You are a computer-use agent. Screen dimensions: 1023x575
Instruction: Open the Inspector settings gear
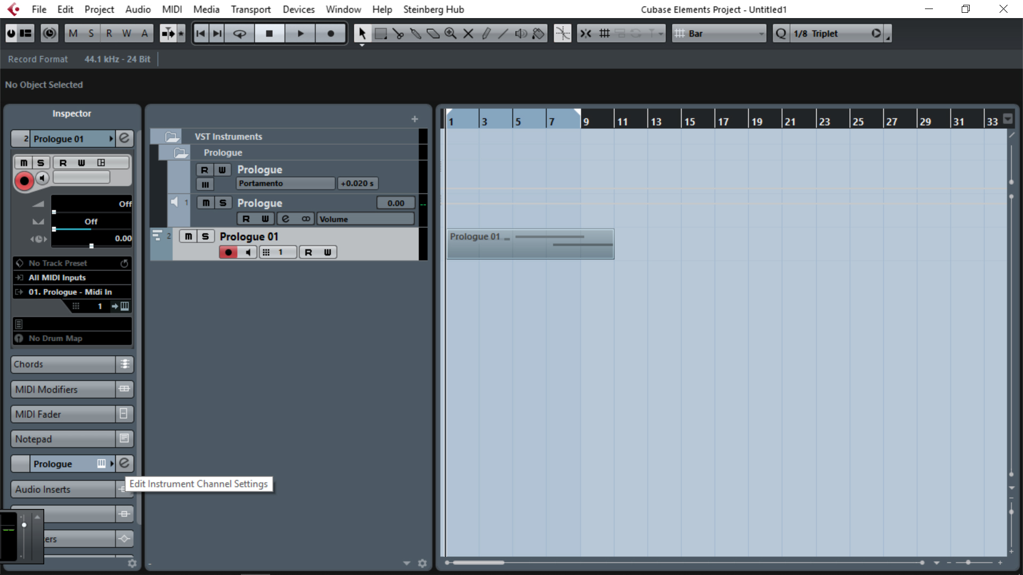point(132,563)
